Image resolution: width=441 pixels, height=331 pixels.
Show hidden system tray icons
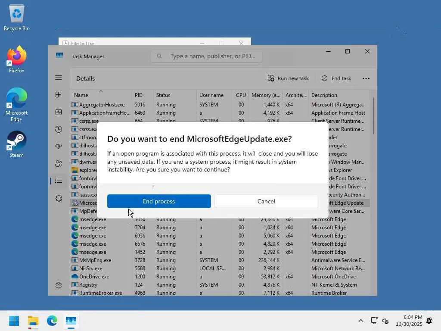pyautogui.click(x=361, y=321)
